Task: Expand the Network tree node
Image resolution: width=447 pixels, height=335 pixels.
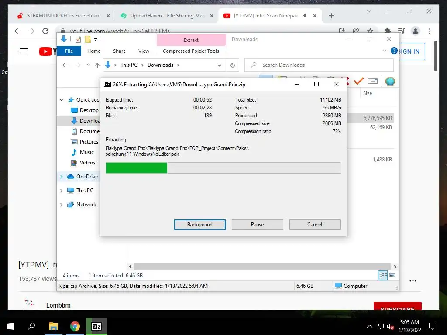Action: pyautogui.click(x=61, y=205)
